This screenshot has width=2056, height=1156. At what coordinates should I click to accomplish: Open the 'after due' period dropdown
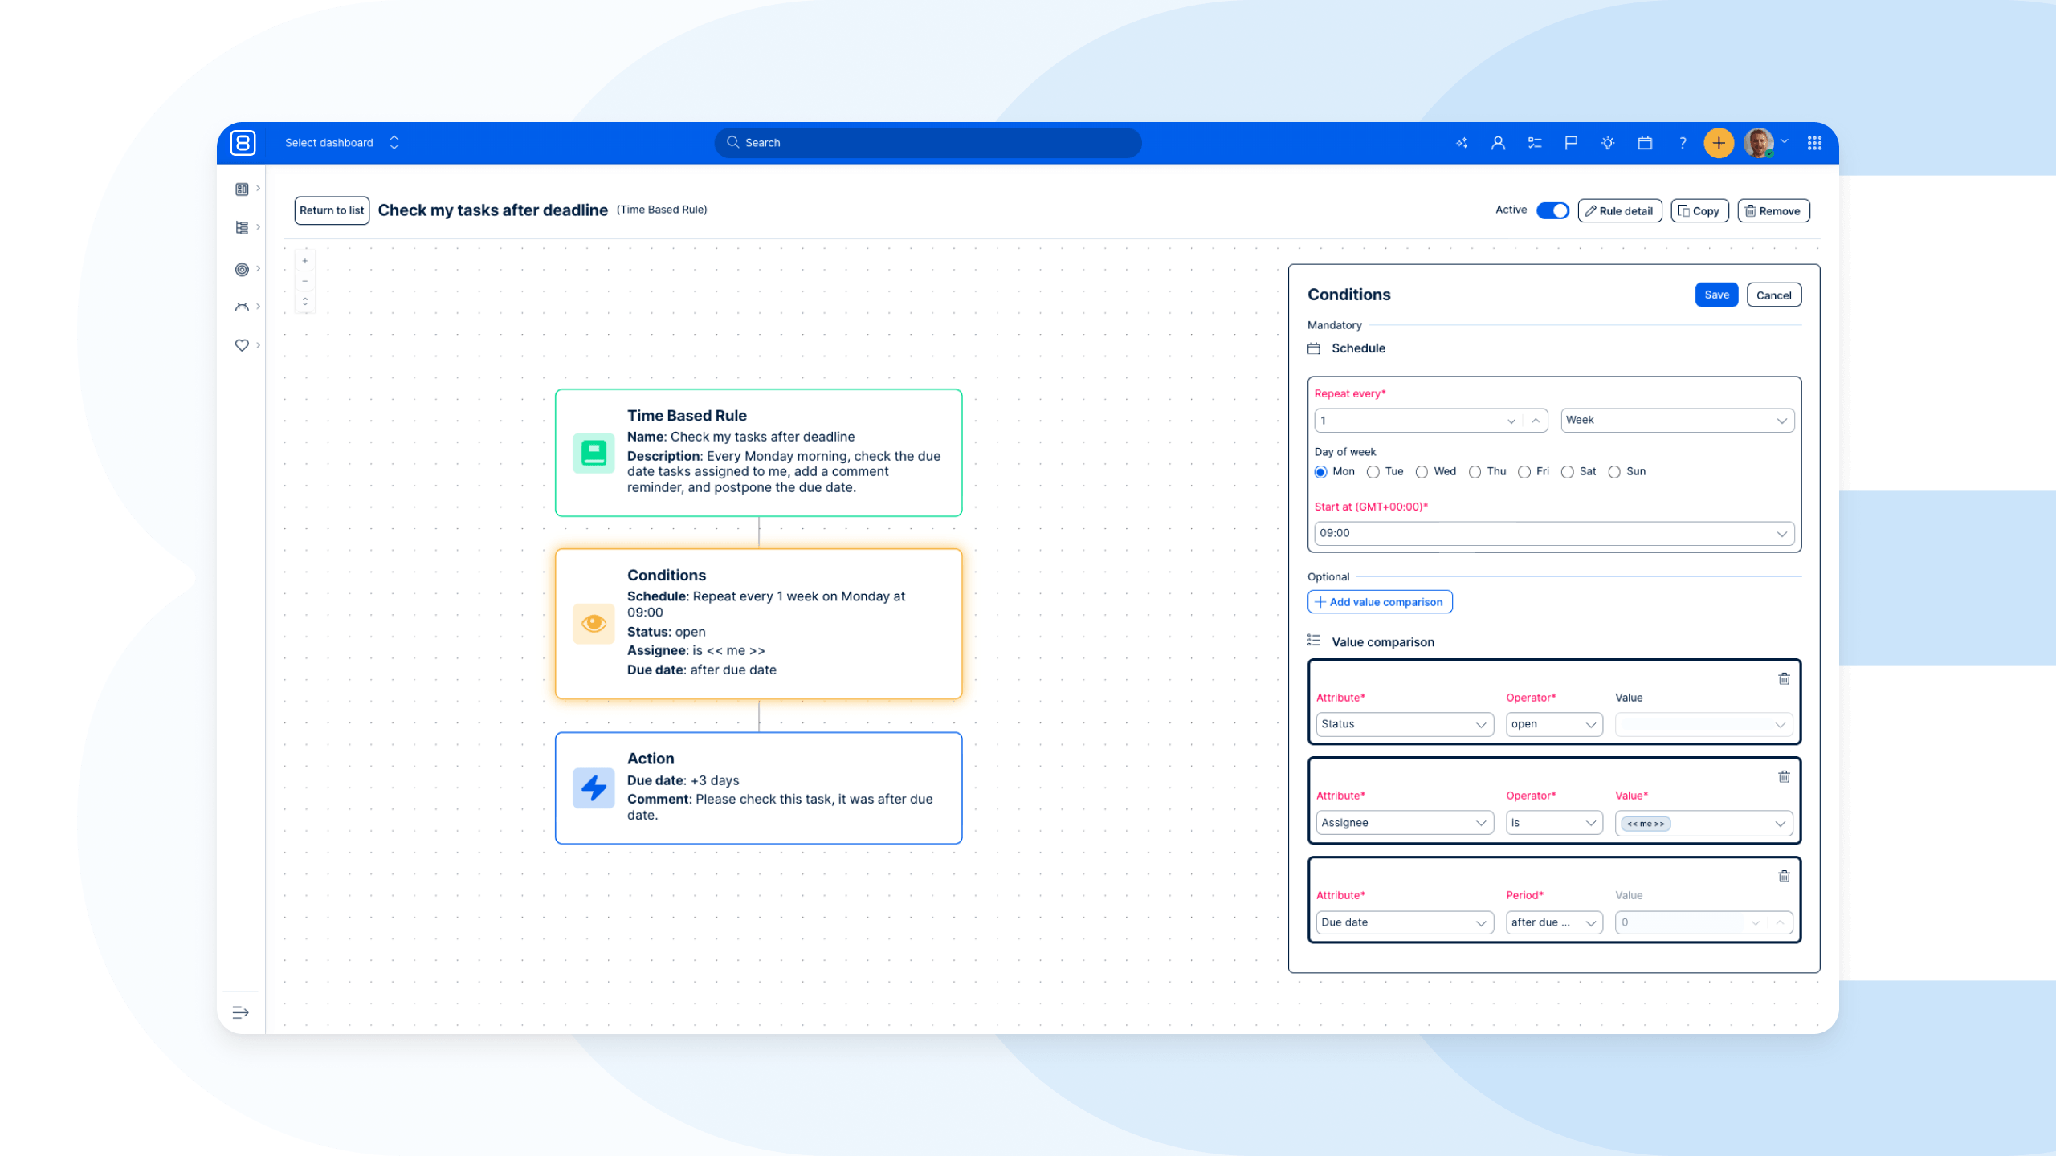[1554, 922]
